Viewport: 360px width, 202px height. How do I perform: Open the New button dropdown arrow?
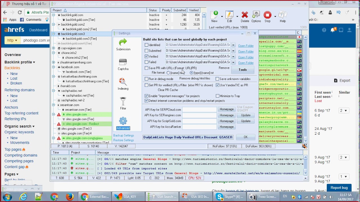(x=222, y=17)
